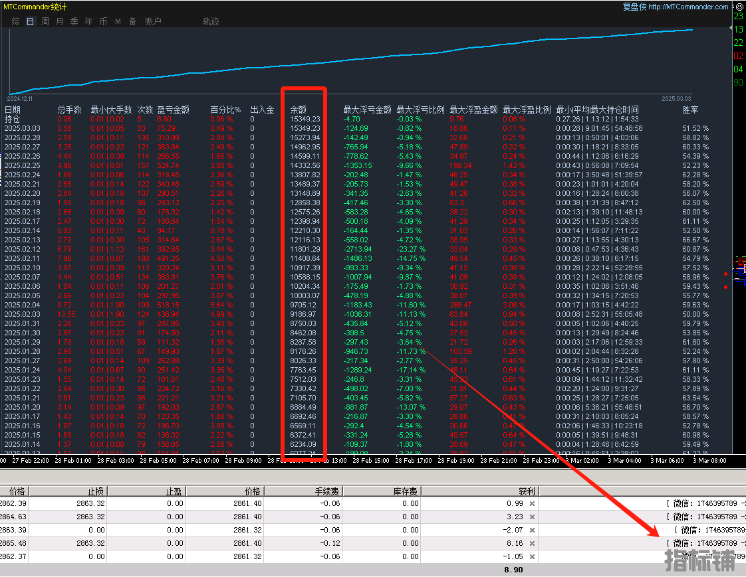
Task: Click the 日期 date column heading
Action: 13,110
